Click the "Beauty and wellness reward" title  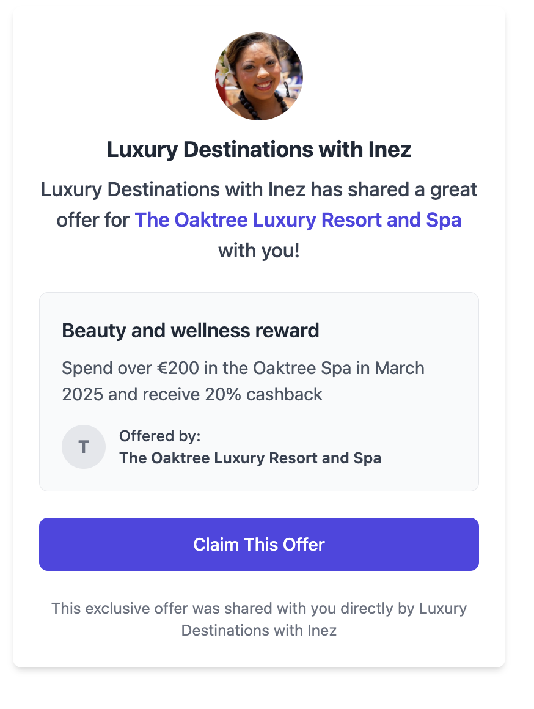pos(191,331)
